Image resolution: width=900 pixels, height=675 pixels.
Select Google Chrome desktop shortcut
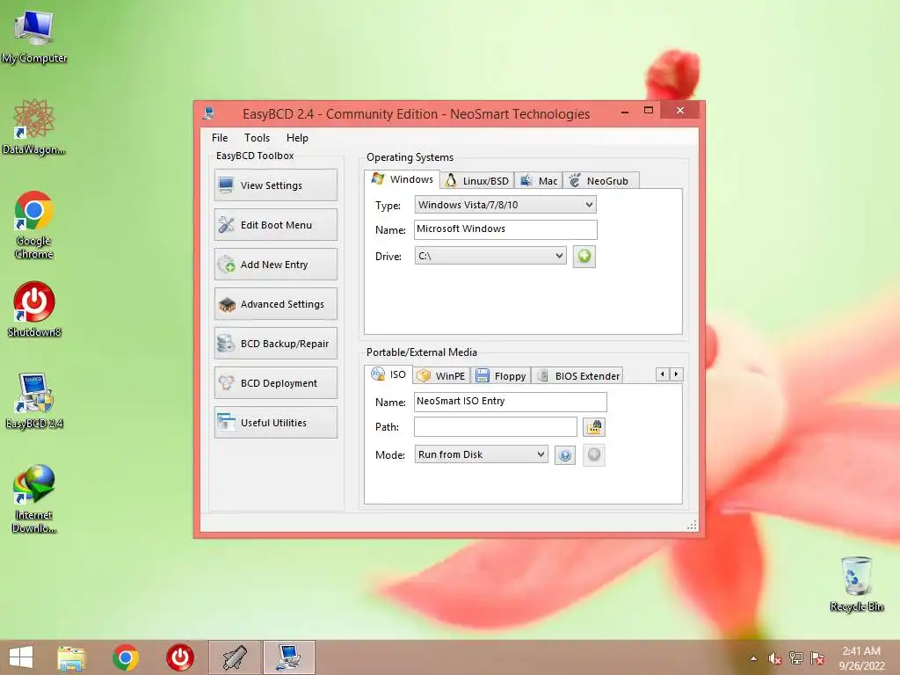(x=34, y=225)
